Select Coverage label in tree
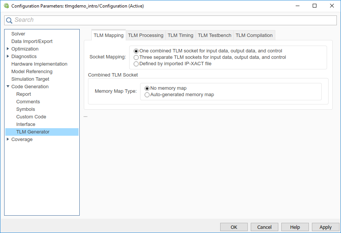341x233 pixels. point(22,139)
